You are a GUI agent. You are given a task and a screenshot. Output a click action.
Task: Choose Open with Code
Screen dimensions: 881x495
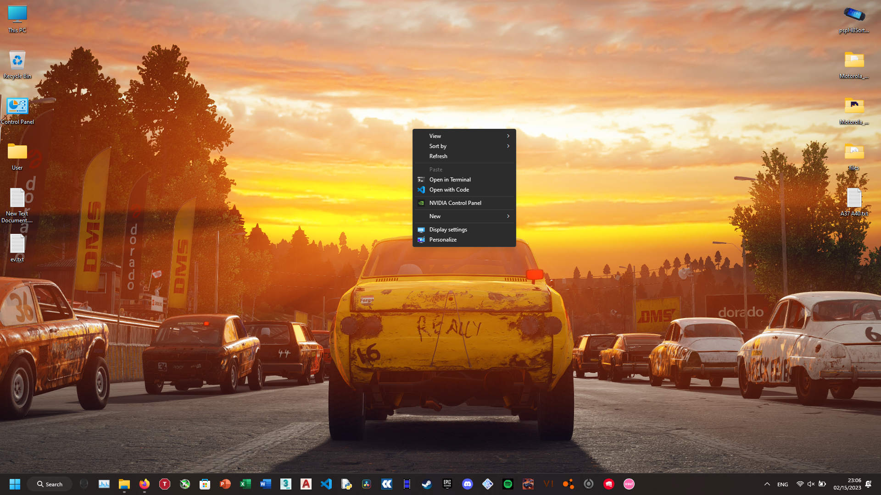[464, 190]
